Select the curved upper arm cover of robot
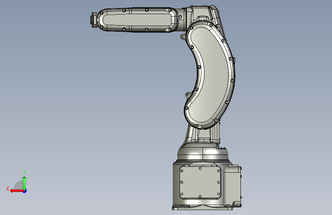Image resolution: width=332 pixels, height=215 pixels. pyautogui.click(x=209, y=75)
